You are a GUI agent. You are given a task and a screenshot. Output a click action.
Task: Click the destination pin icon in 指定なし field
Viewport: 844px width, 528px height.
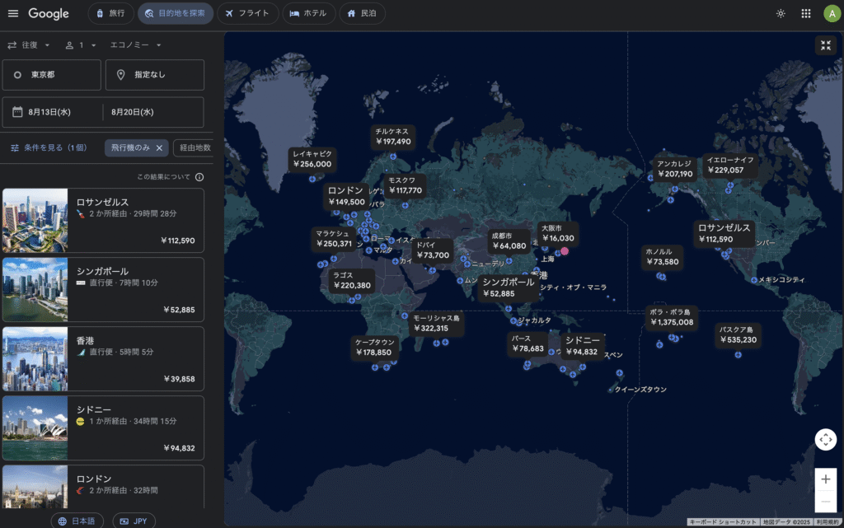[x=121, y=75]
